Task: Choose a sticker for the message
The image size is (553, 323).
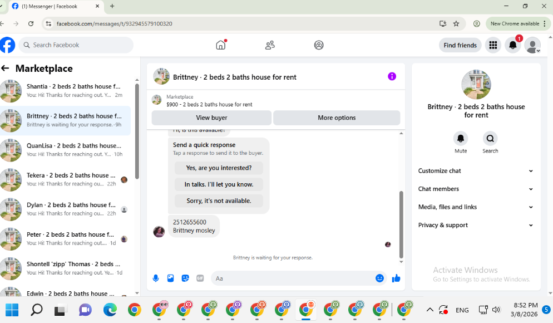Action: pyautogui.click(x=185, y=278)
